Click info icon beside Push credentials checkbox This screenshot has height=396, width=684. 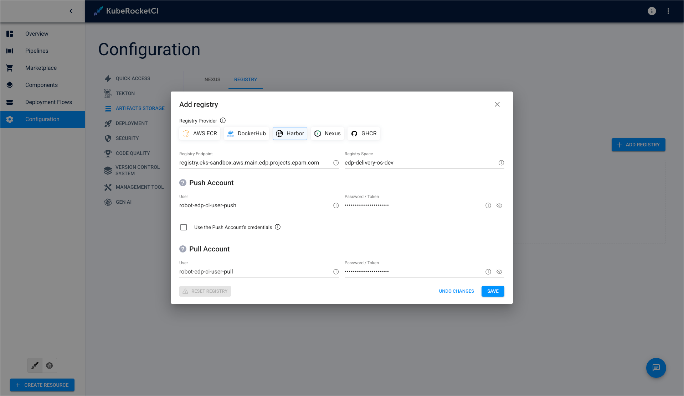(278, 227)
